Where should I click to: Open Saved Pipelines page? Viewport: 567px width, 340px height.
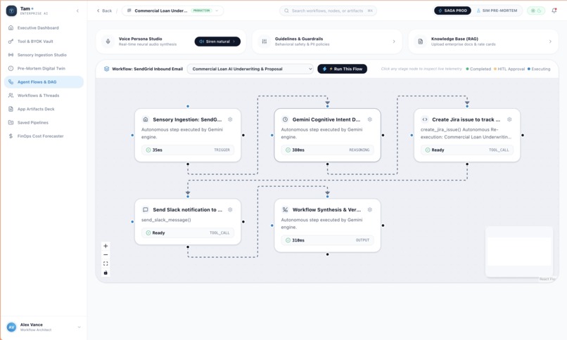click(x=44, y=123)
